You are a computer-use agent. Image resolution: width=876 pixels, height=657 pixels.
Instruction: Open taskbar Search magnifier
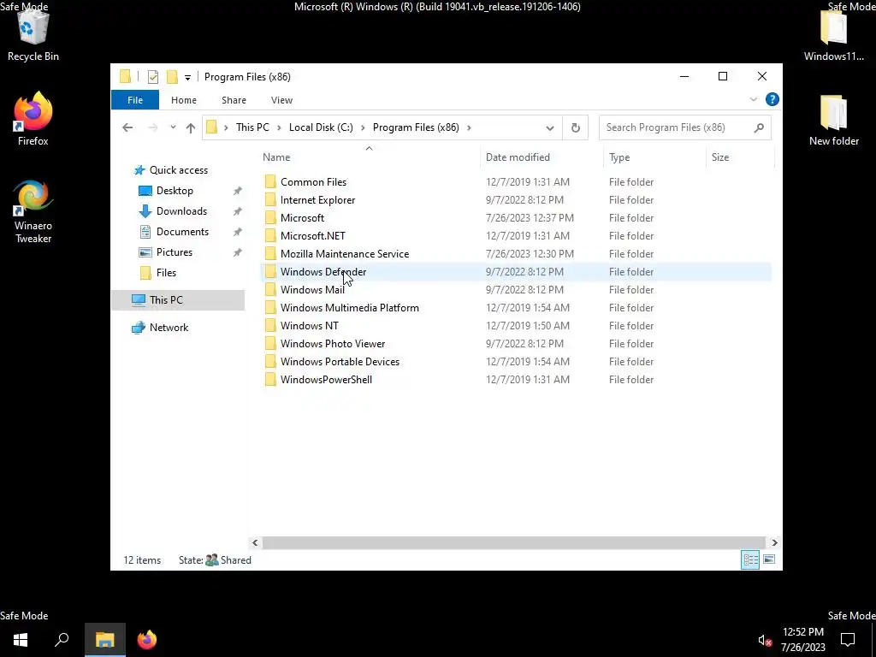(62, 640)
